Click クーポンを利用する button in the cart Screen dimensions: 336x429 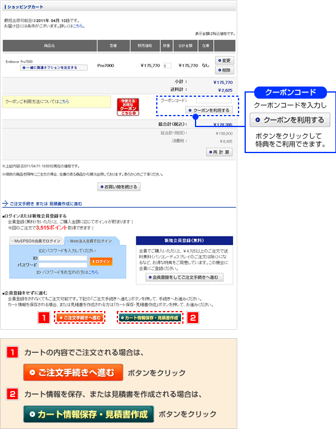click(209, 110)
